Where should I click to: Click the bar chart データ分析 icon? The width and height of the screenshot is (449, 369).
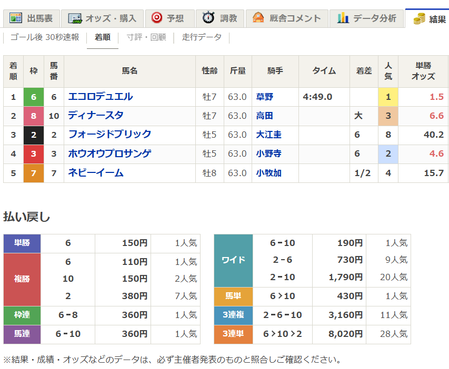coord(343,18)
